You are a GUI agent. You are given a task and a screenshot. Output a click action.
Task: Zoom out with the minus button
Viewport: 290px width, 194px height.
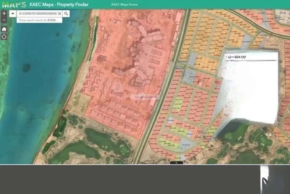4,20
